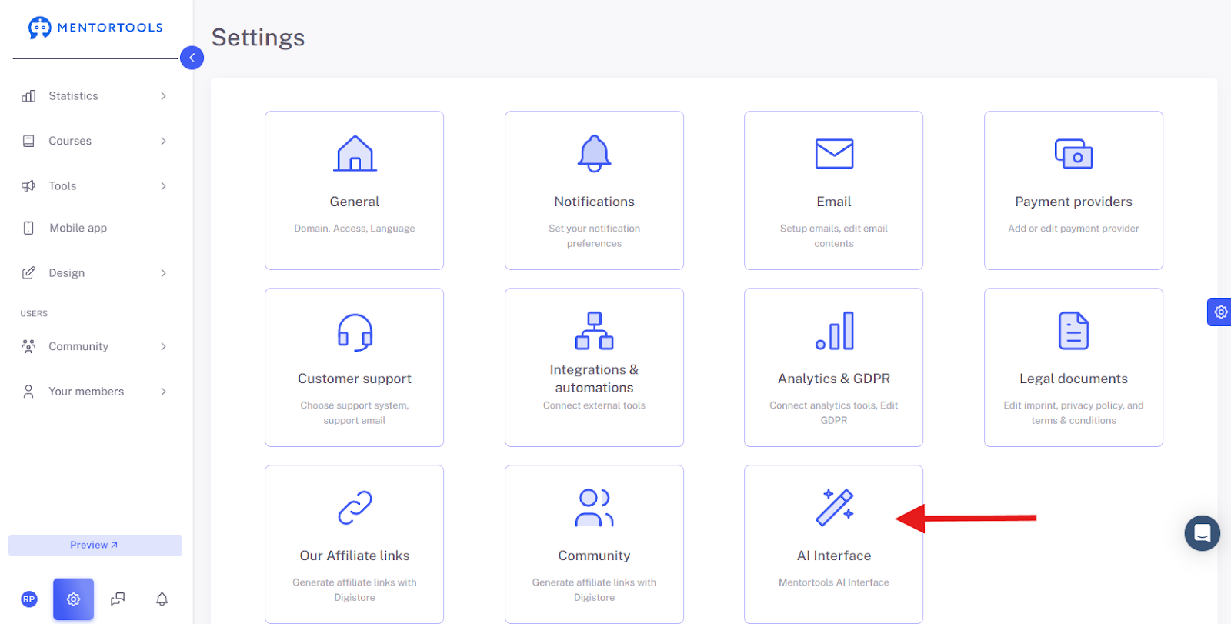Screen dimensions: 1231x624
Task: Click the Analytics bar chart icon
Action: (835, 331)
